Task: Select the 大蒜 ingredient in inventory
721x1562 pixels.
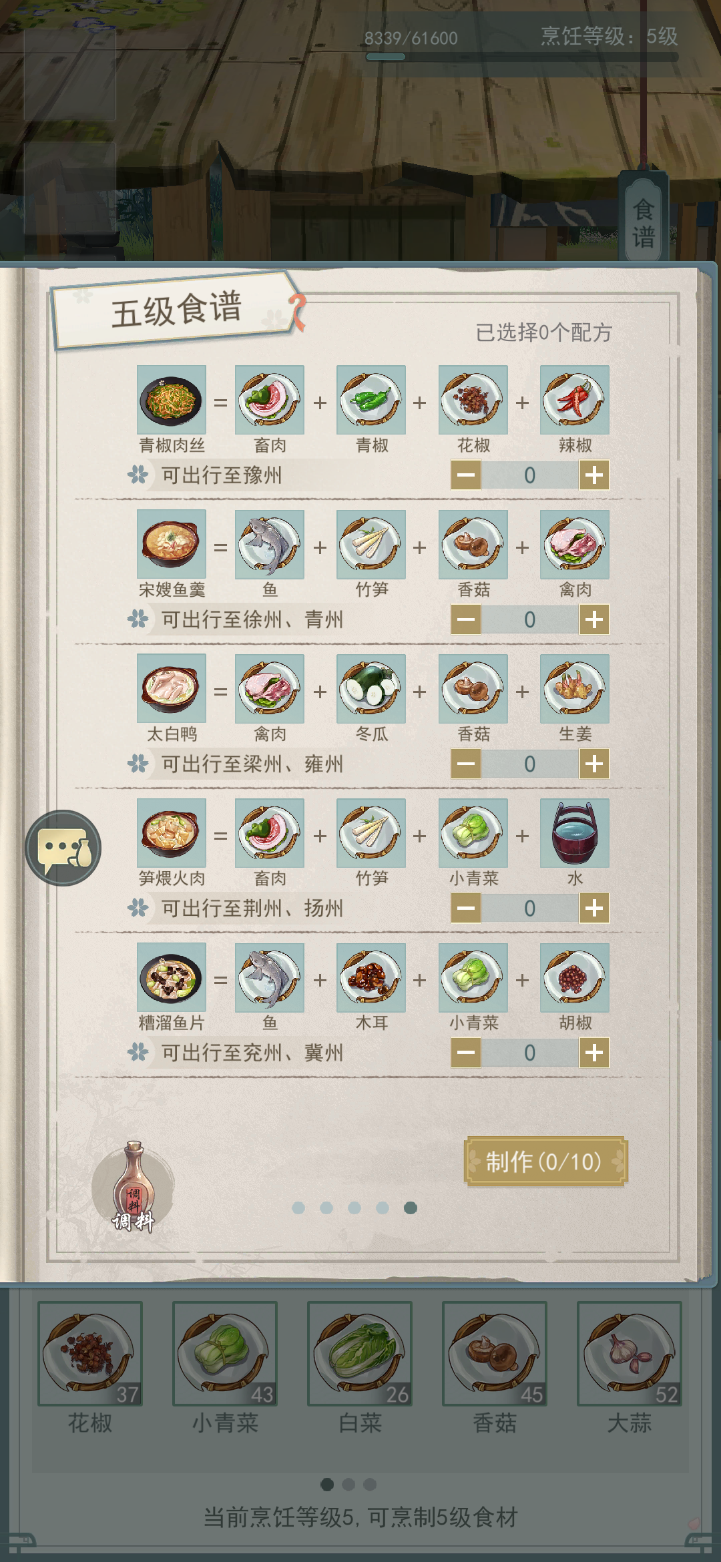Action: coord(630,1354)
